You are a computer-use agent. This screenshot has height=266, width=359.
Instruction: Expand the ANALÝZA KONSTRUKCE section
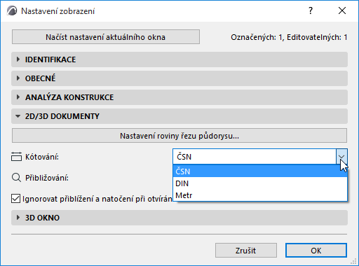[x=179, y=97]
